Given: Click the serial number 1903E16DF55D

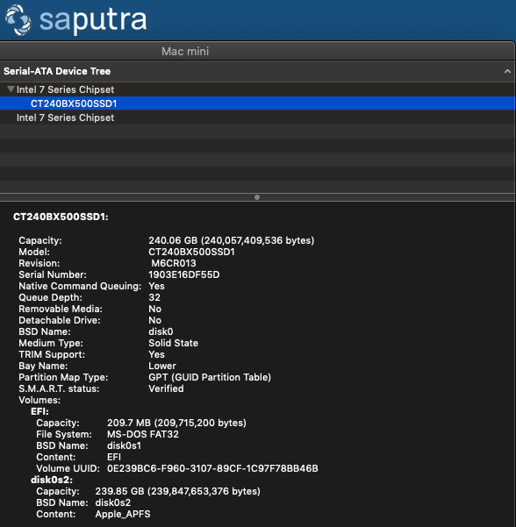Looking at the screenshot, I should [184, 274].
